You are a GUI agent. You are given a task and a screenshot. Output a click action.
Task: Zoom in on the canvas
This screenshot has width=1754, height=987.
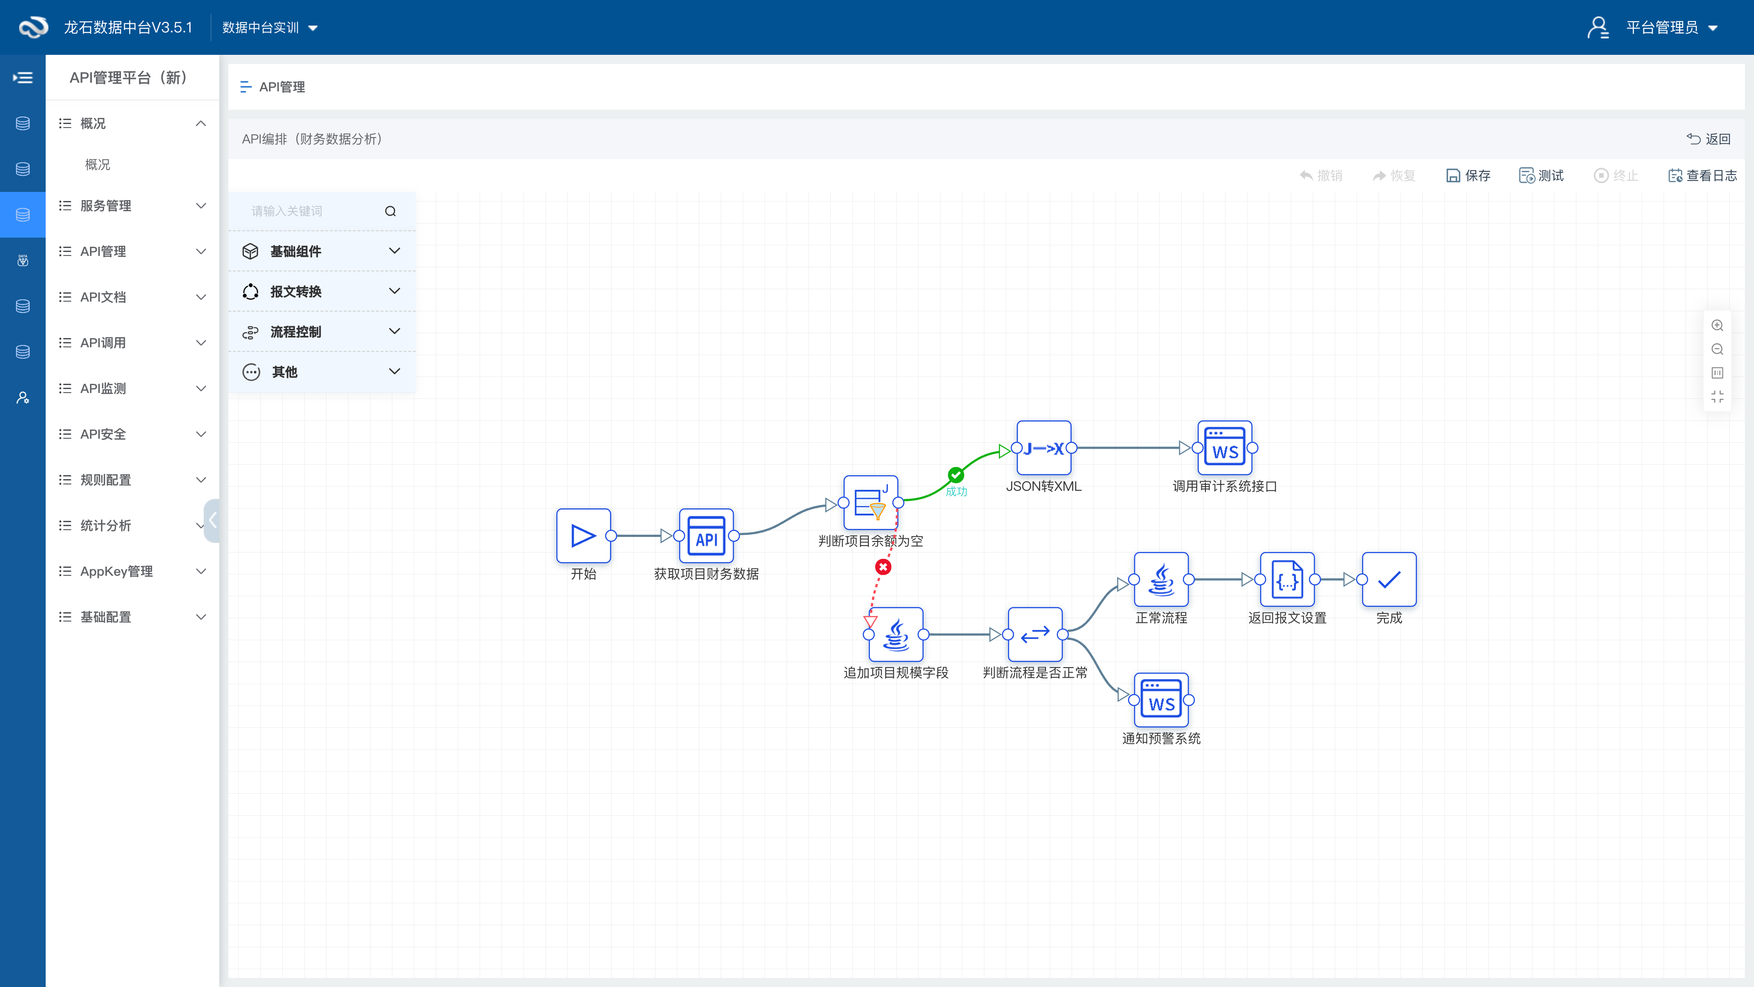point(1717,325)
